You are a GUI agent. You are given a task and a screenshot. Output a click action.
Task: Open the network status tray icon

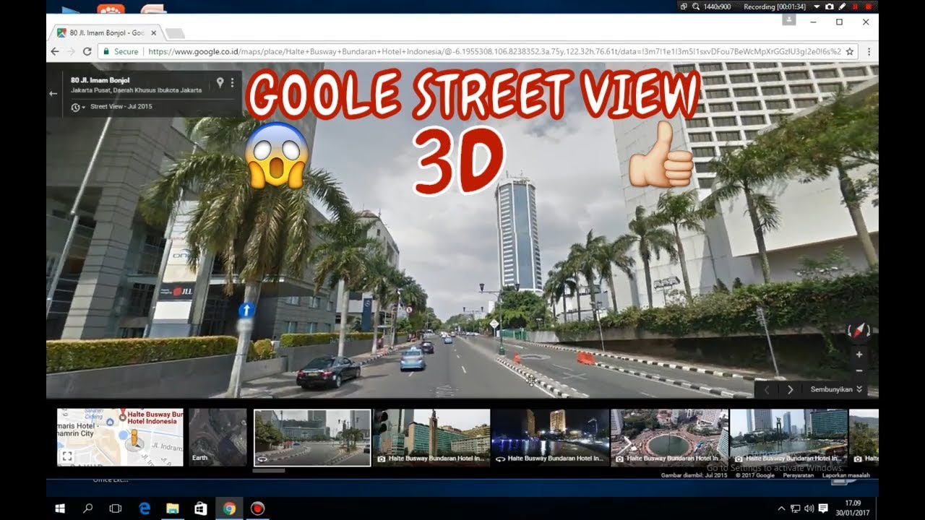(x=796, y=508)
